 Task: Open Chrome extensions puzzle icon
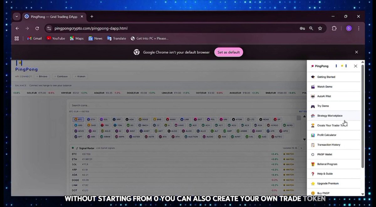click(x=334, y=28)
